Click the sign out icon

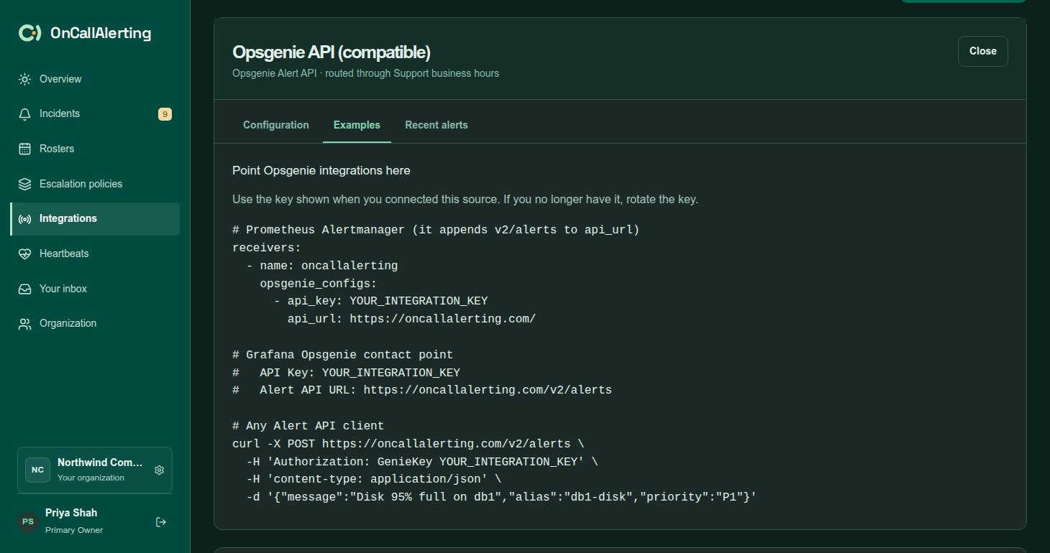pos(161,522)
